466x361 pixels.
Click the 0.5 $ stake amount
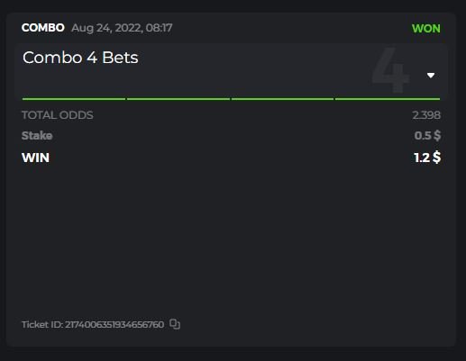click(427, 136)
